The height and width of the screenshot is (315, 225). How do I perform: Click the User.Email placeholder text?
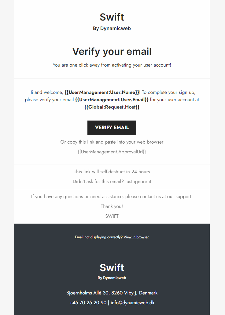[x=112, y=100]
